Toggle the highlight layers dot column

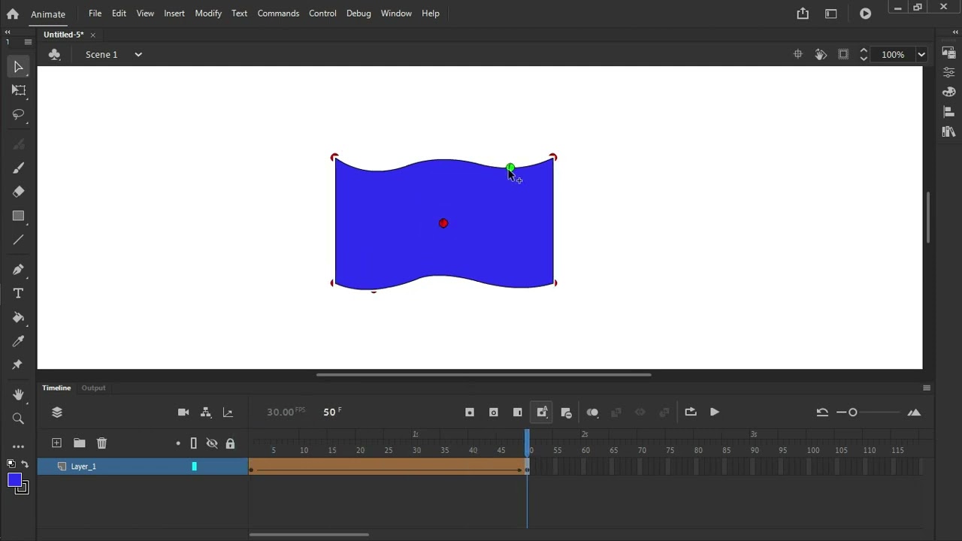coord(178,443)
